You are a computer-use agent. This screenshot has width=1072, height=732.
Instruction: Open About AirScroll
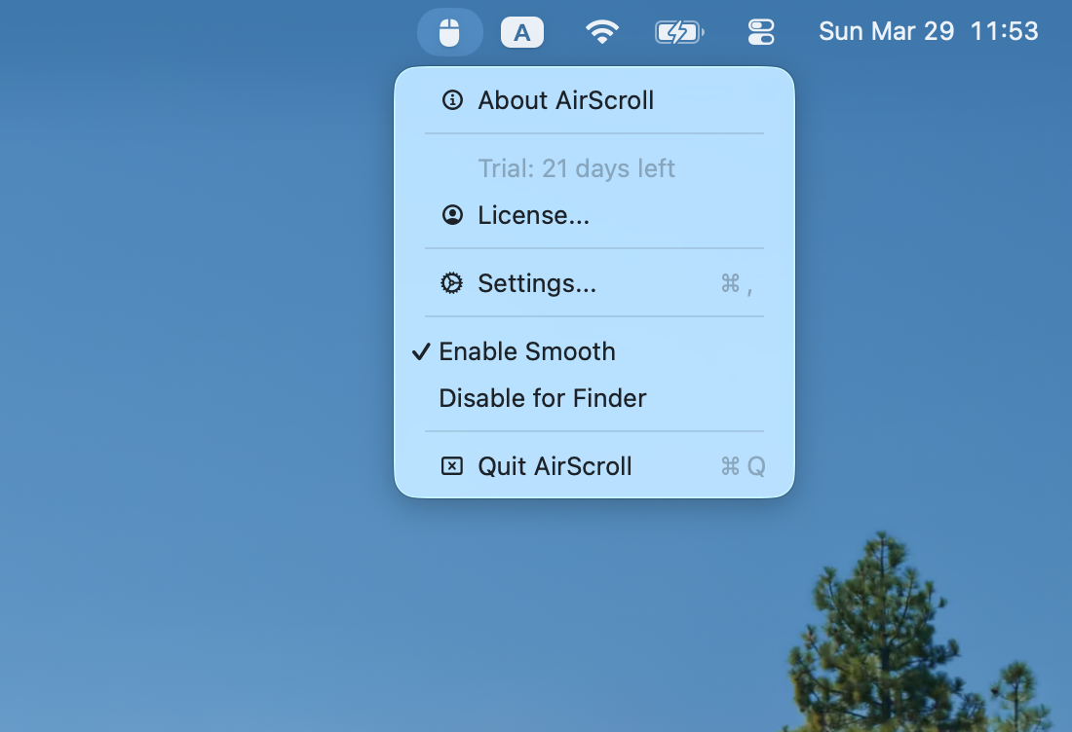pyautogui.click(x=565, y=99)
